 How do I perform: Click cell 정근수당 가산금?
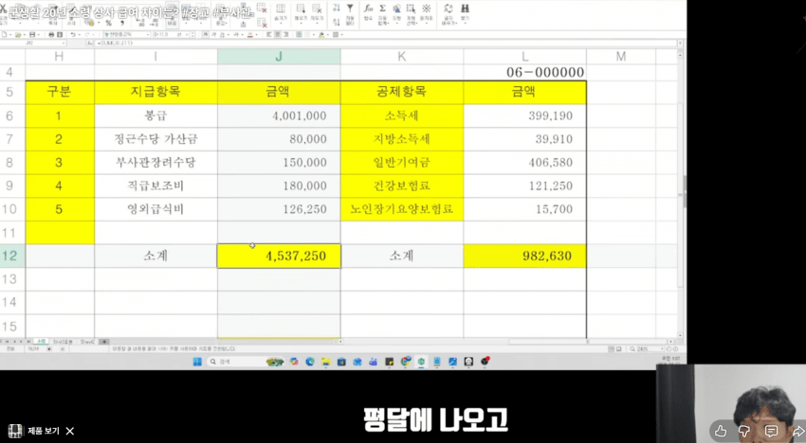(156, 139)
